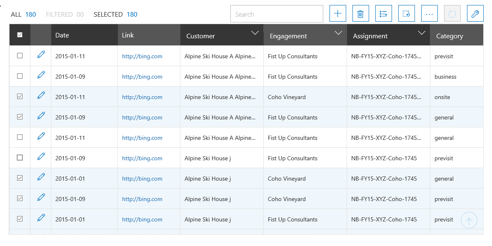This screenshot has height=246, width=492.
Task: Click 'Coho Vineyard' in the onsite row
Action: [x=287, y=97]
